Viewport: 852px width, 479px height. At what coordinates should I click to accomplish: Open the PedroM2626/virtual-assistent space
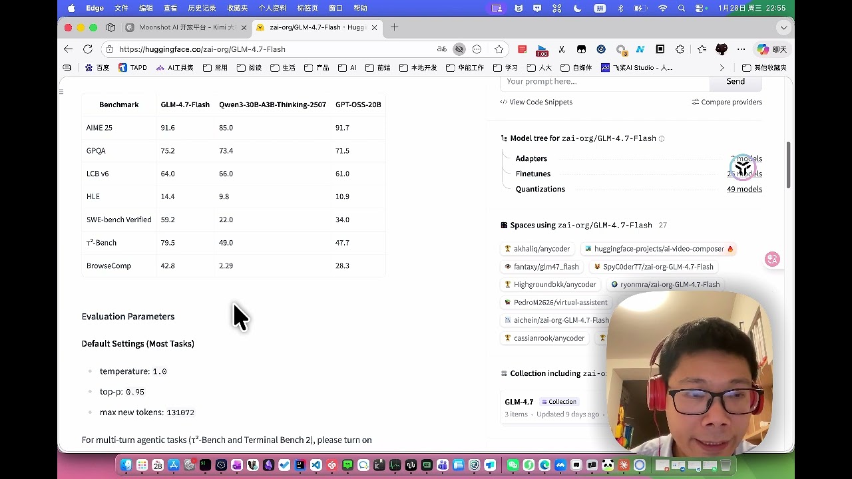(556, 303)
